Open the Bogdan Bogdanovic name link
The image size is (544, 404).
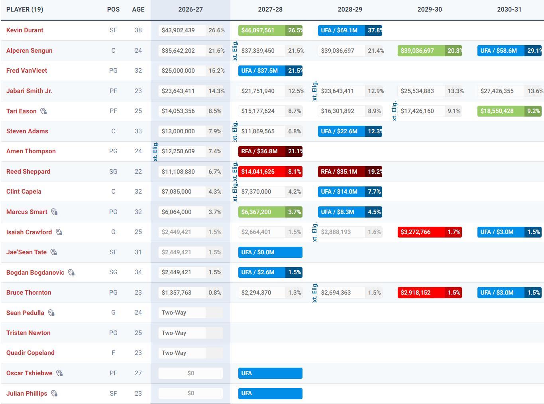[x=35, y=273]
